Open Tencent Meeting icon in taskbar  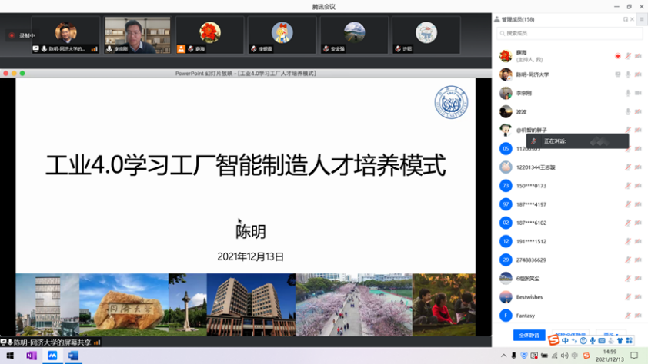[52, 356]
